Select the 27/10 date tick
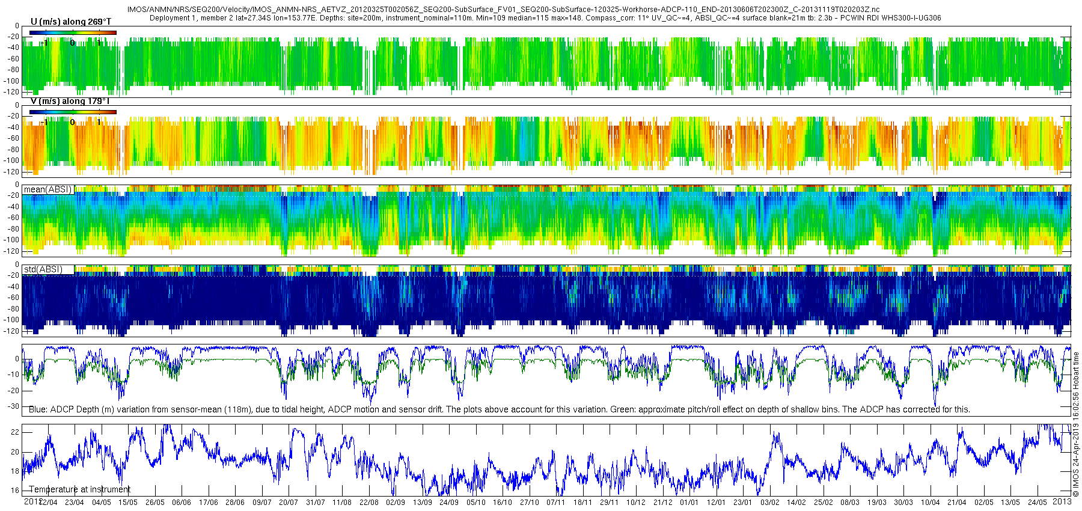This screenshot has height=511, width=1082. pyautogui.click(x=529, y=503)
